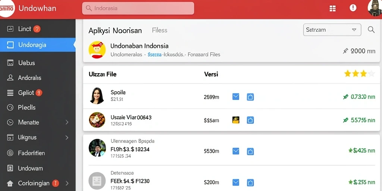
Task: Open the Uszaie Viar 00843 entry
Action: [x=131, y=118]
